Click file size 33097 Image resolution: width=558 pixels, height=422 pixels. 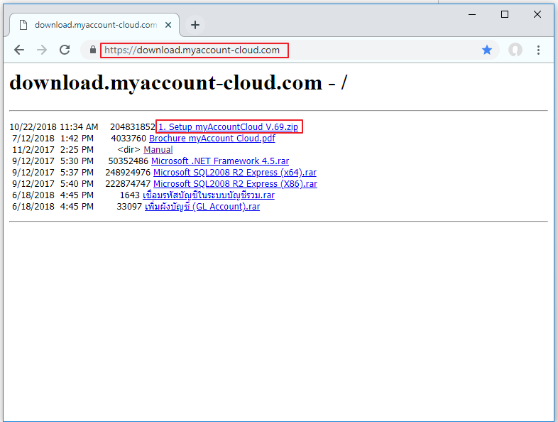[x=129, y=207]
